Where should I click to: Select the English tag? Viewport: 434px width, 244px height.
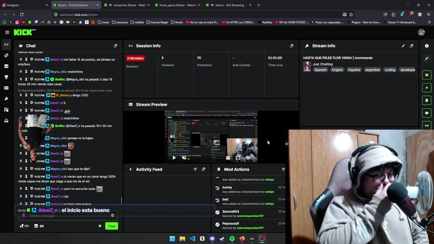point(337,70)
